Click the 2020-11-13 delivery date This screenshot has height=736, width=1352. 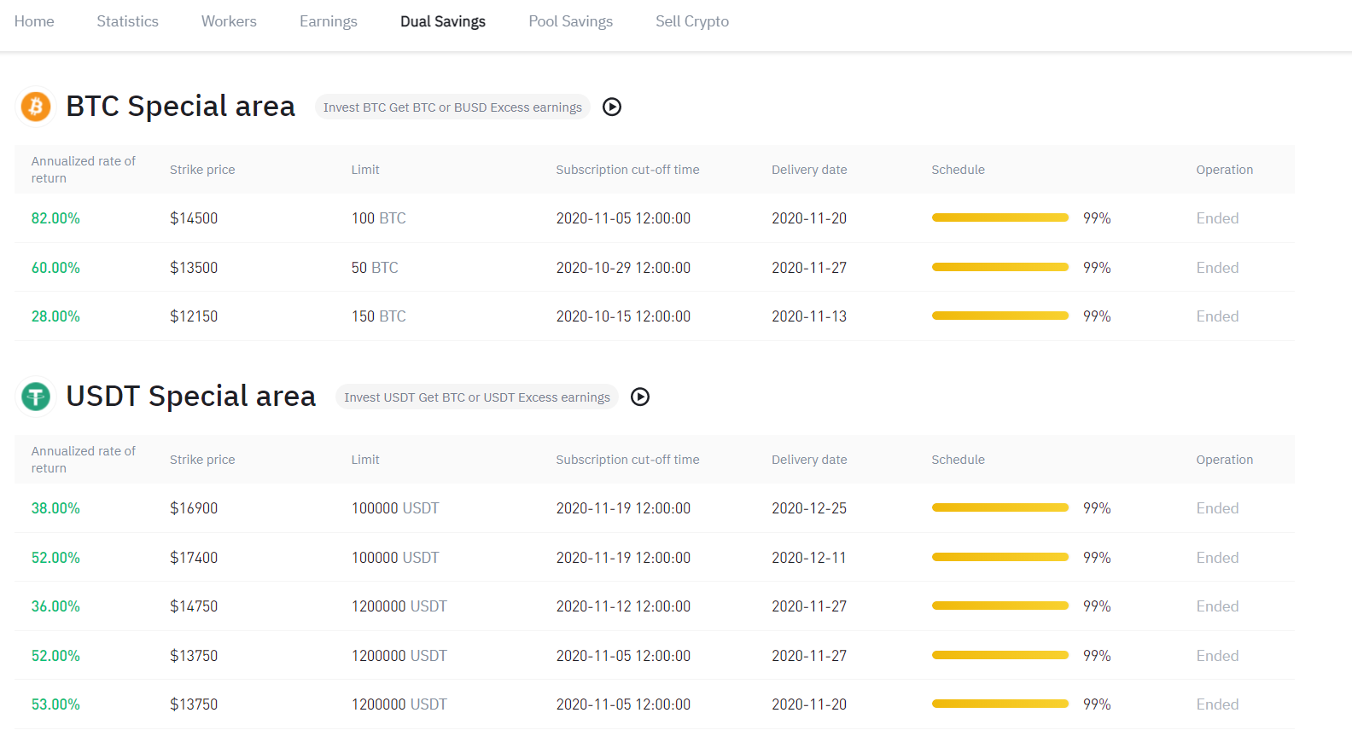tap(809, 316)
